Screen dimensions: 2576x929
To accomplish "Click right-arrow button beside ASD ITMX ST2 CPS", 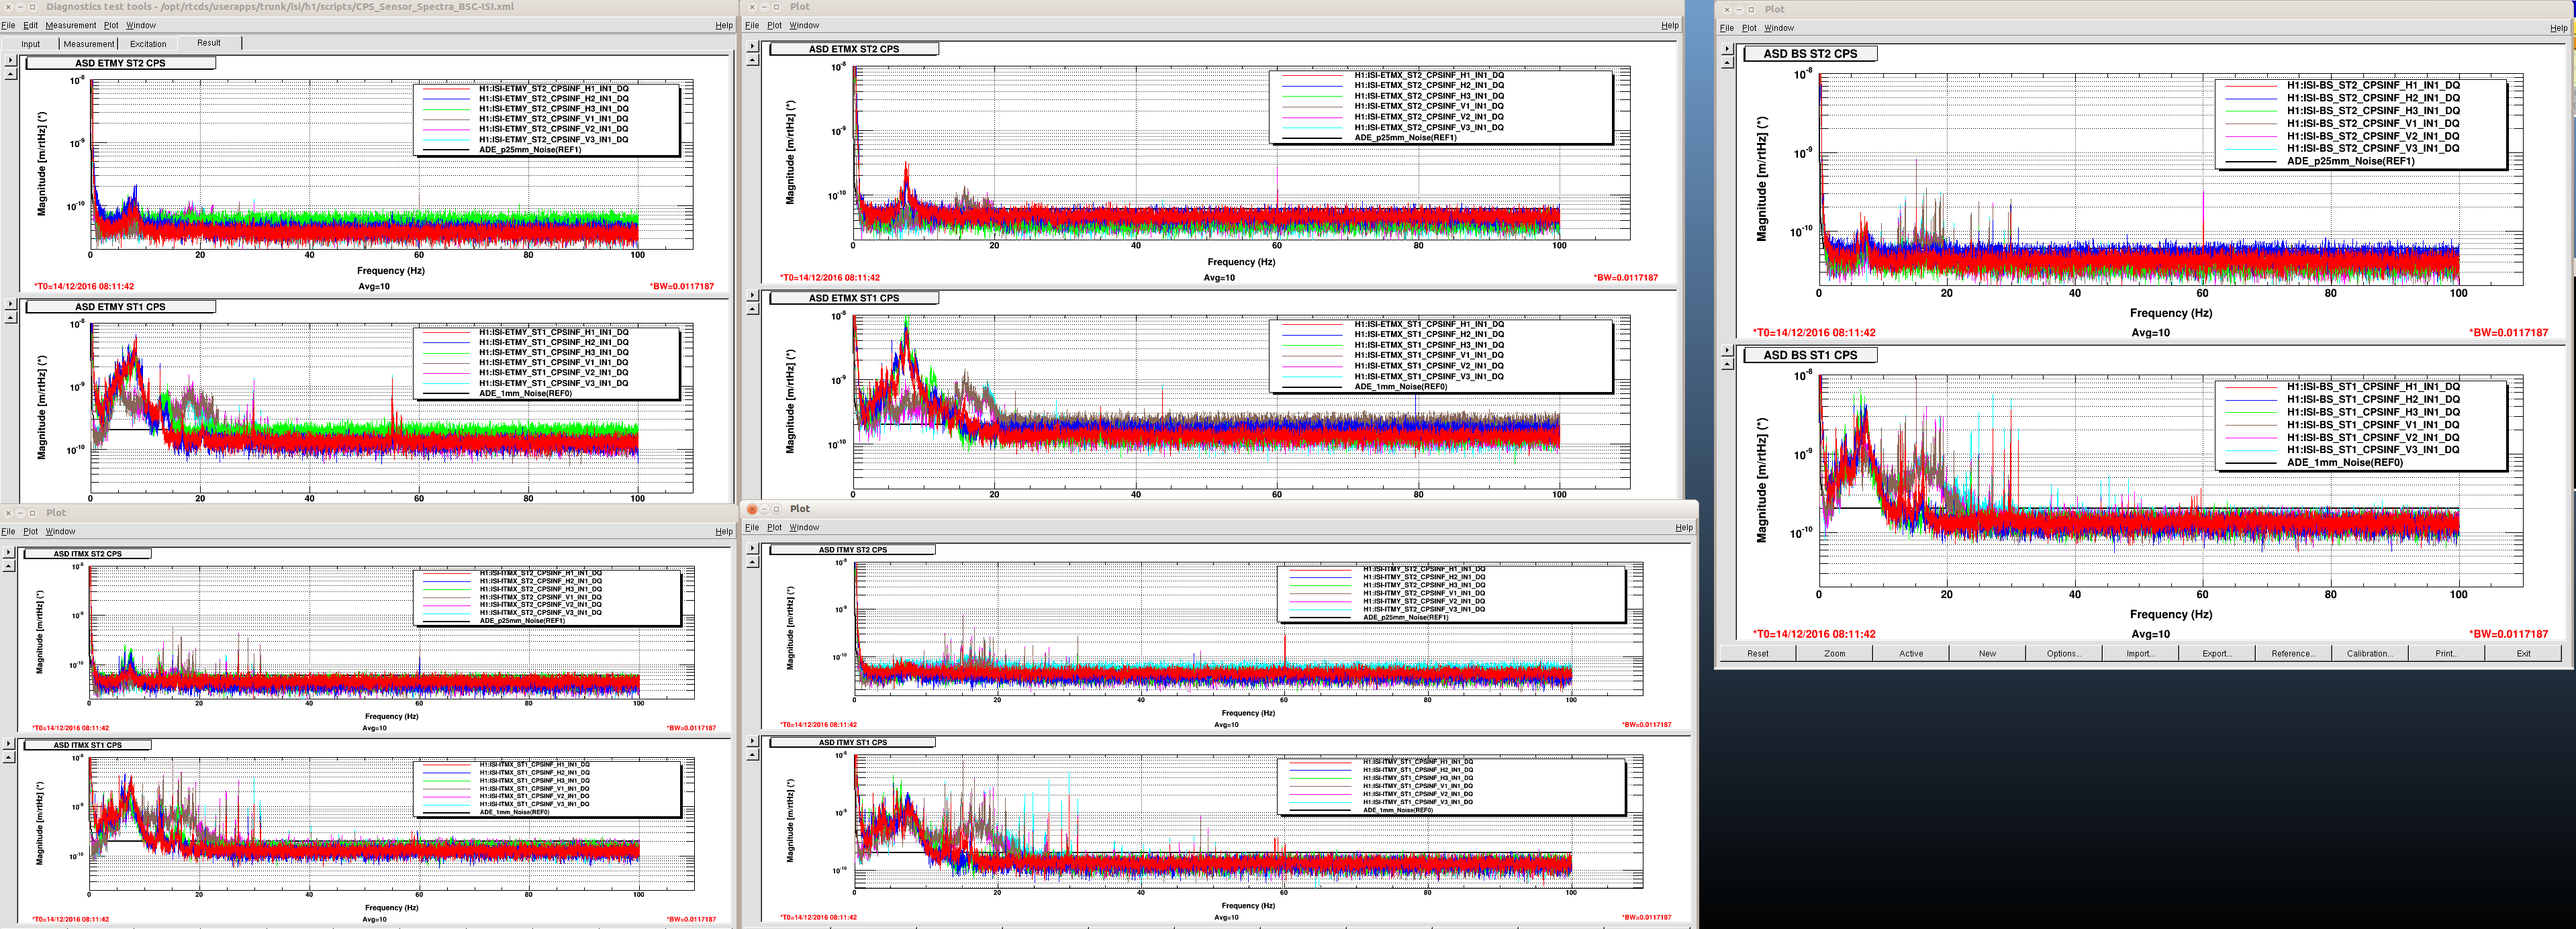I will tap(9, 552).
